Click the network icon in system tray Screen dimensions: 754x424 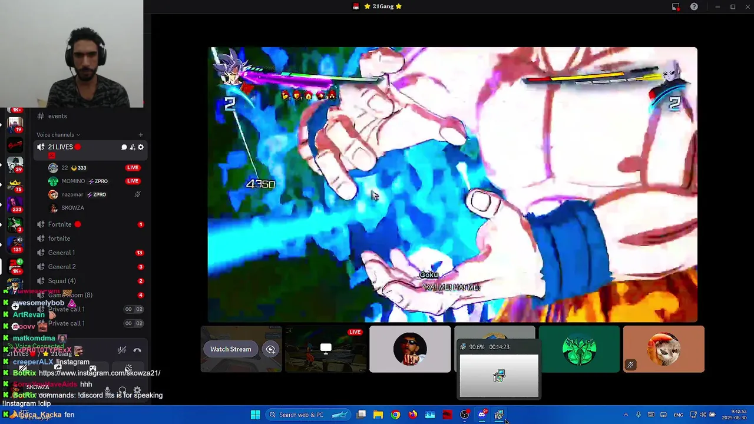coord(693,415)
